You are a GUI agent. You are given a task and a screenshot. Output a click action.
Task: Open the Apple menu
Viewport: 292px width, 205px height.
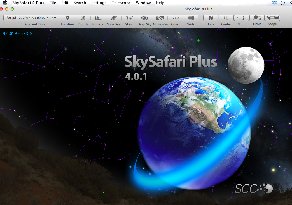tap(5, 3)
